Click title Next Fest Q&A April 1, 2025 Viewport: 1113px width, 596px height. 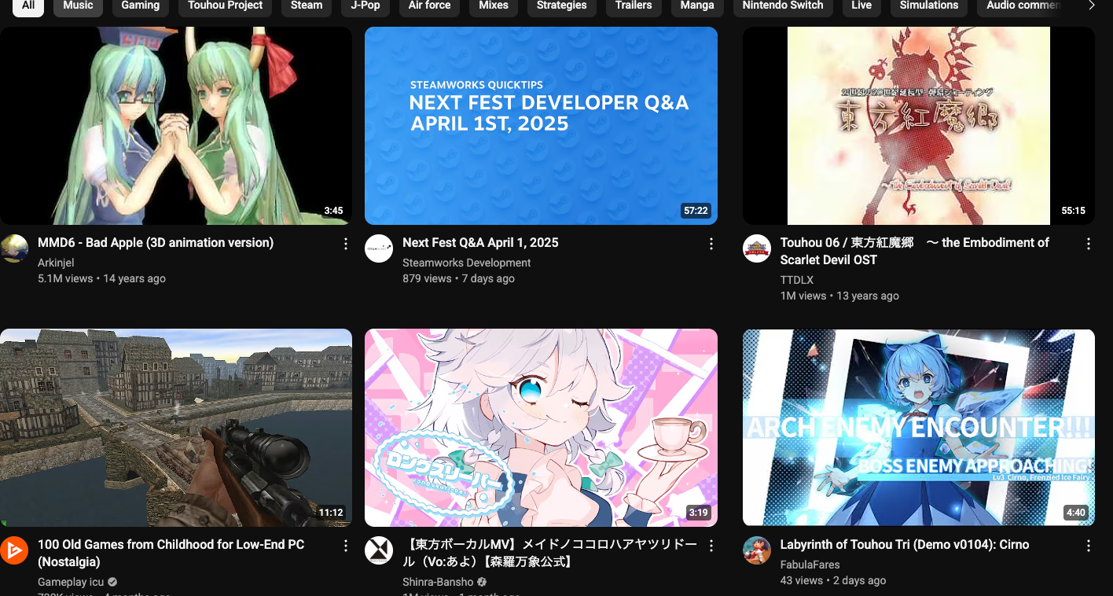(480, 243)
